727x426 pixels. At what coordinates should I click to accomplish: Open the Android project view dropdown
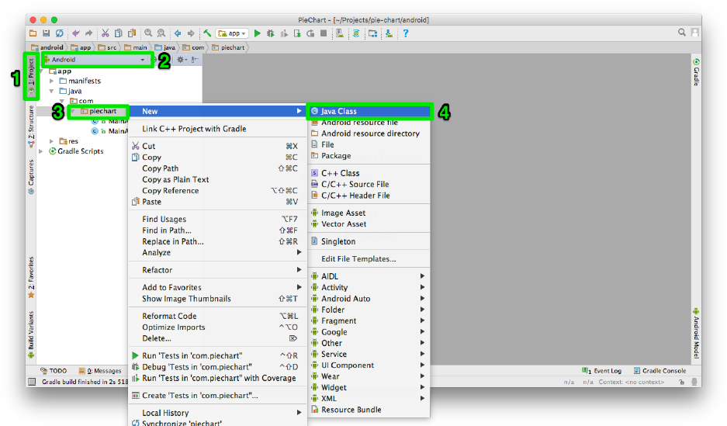(x=98, y=59)
